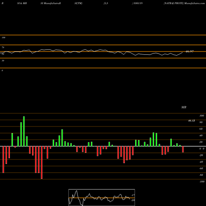Click the -80 label on MR axis
The width and height of the screenshot is (206, 206).
[x=201, y=175]
